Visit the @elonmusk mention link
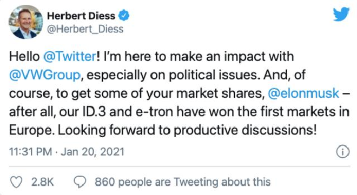 pos(303,93)
